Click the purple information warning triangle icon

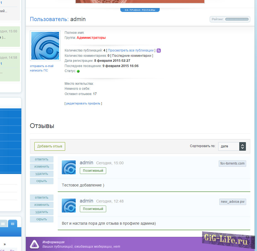tap(34, 244)
